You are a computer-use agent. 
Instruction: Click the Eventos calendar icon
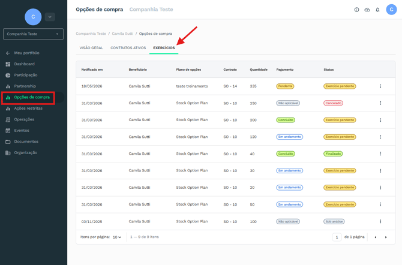tap(8, 131)
